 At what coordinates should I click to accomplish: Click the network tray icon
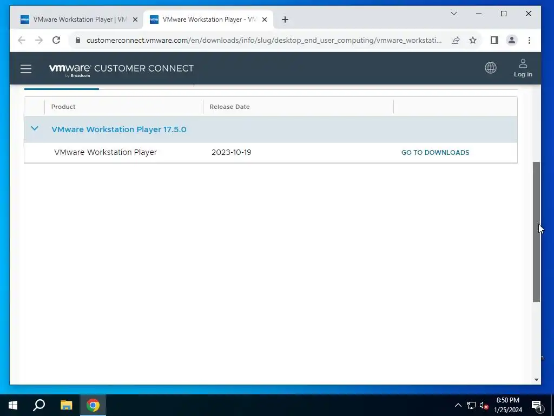click(x=471, y=405)
